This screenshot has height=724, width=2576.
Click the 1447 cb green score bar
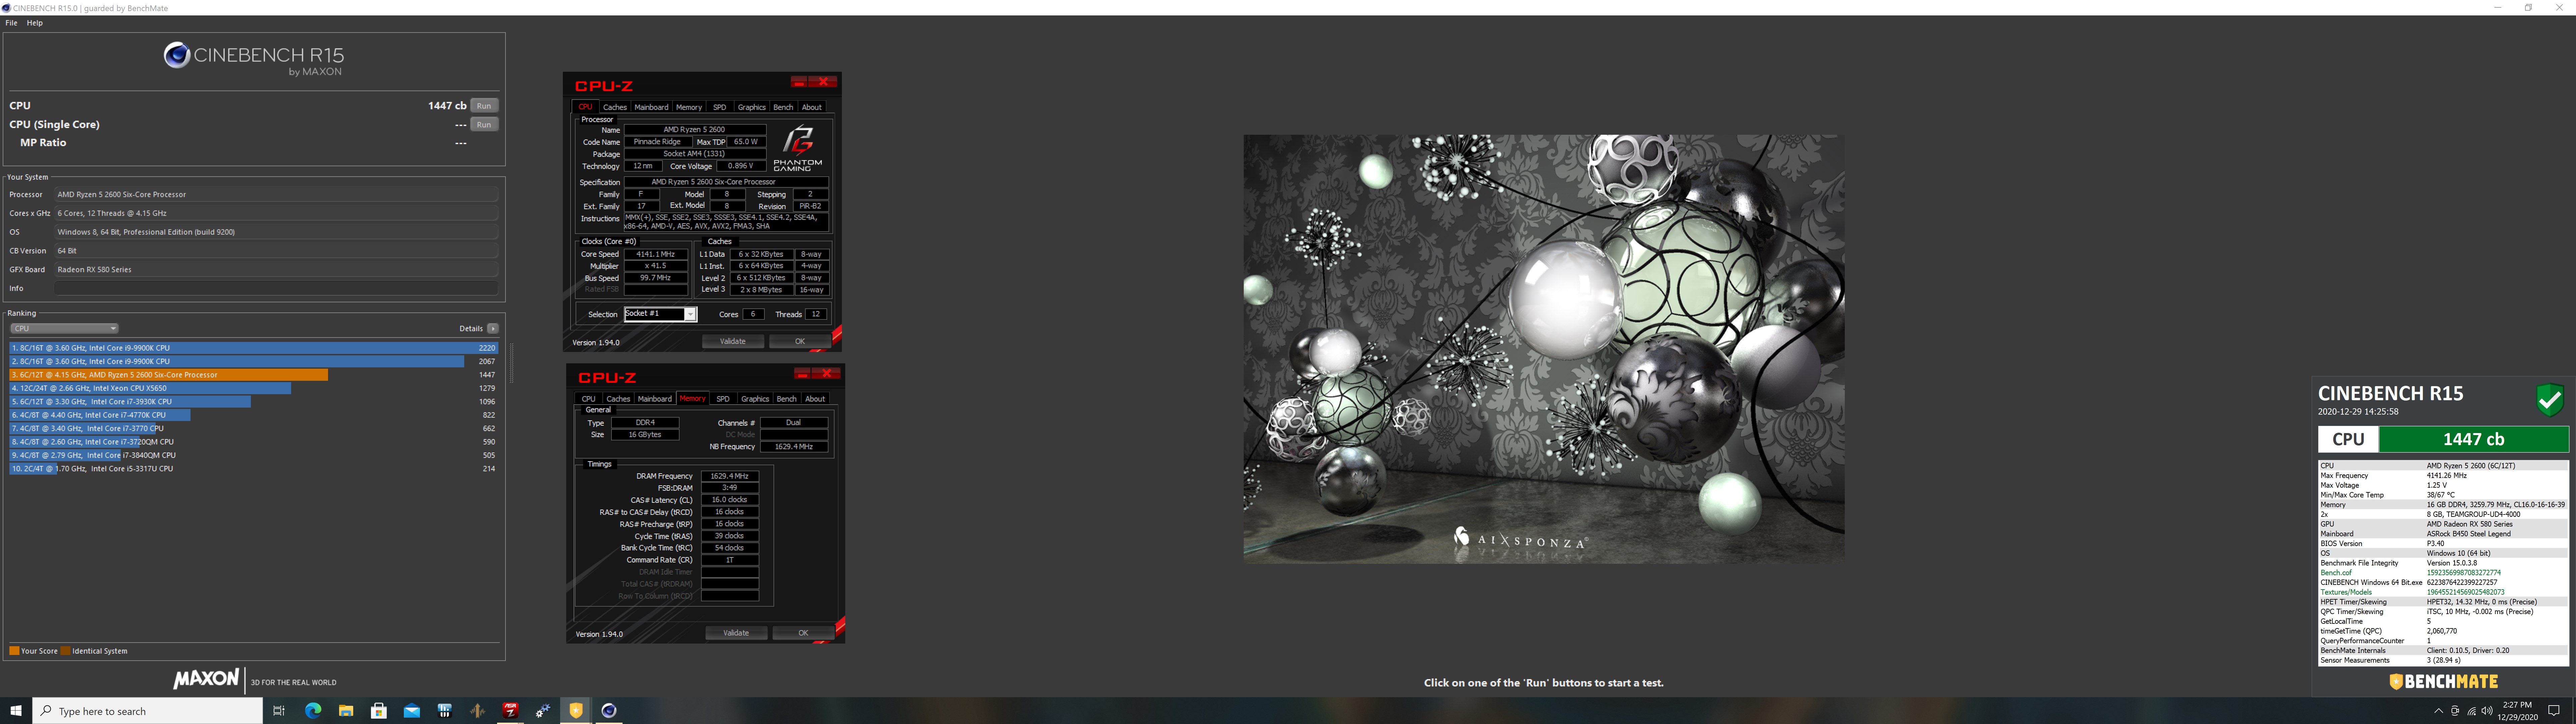click(x=2474, y=439)
